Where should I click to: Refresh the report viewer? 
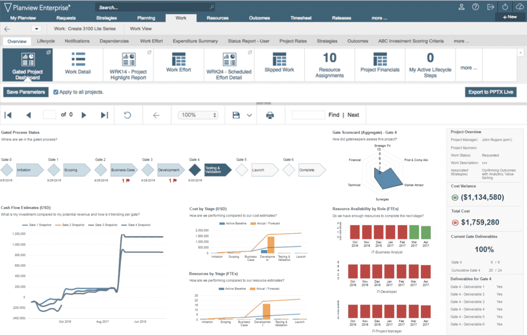127,115
